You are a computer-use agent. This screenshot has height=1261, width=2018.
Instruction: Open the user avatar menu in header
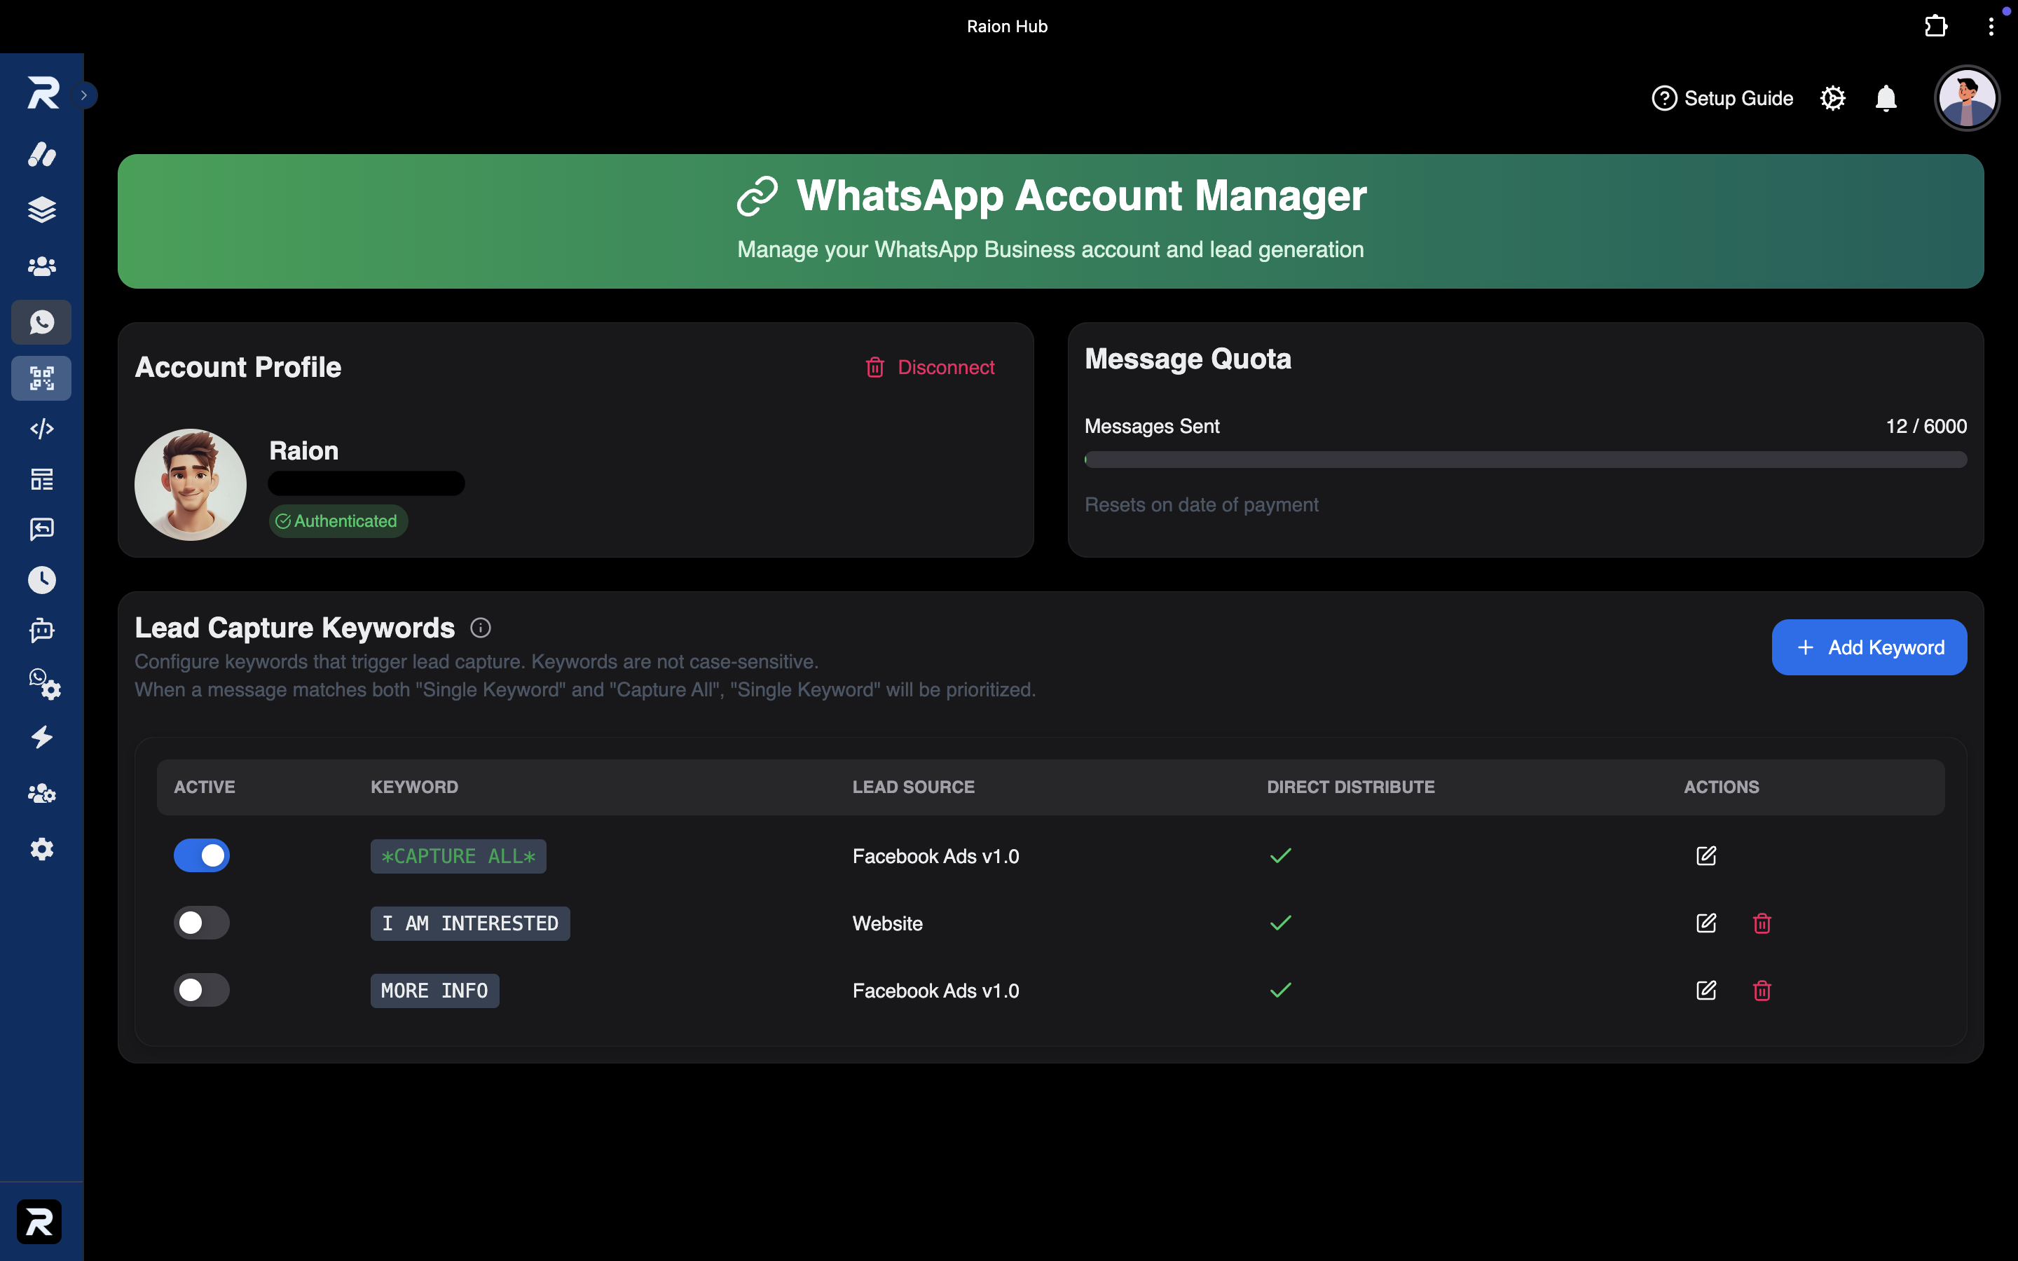[x=1967, y=98]
